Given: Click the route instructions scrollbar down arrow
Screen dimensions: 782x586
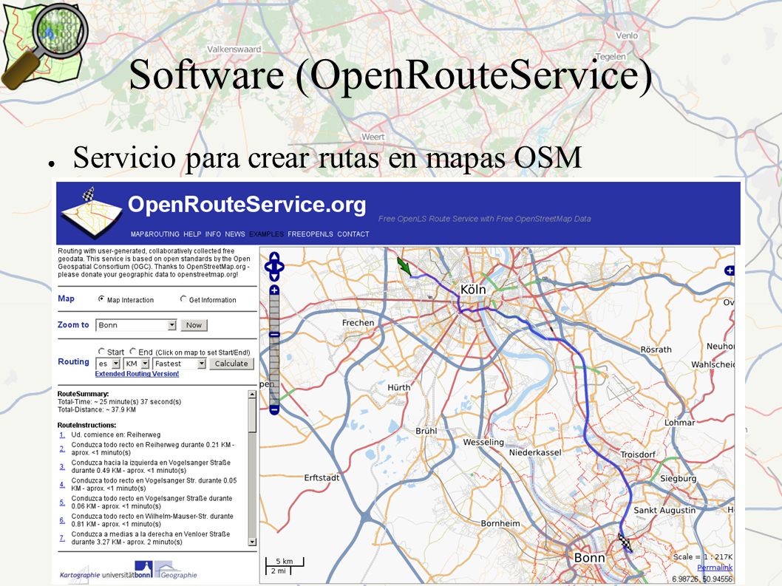Looking at the screenshot, I should point(252,542).
